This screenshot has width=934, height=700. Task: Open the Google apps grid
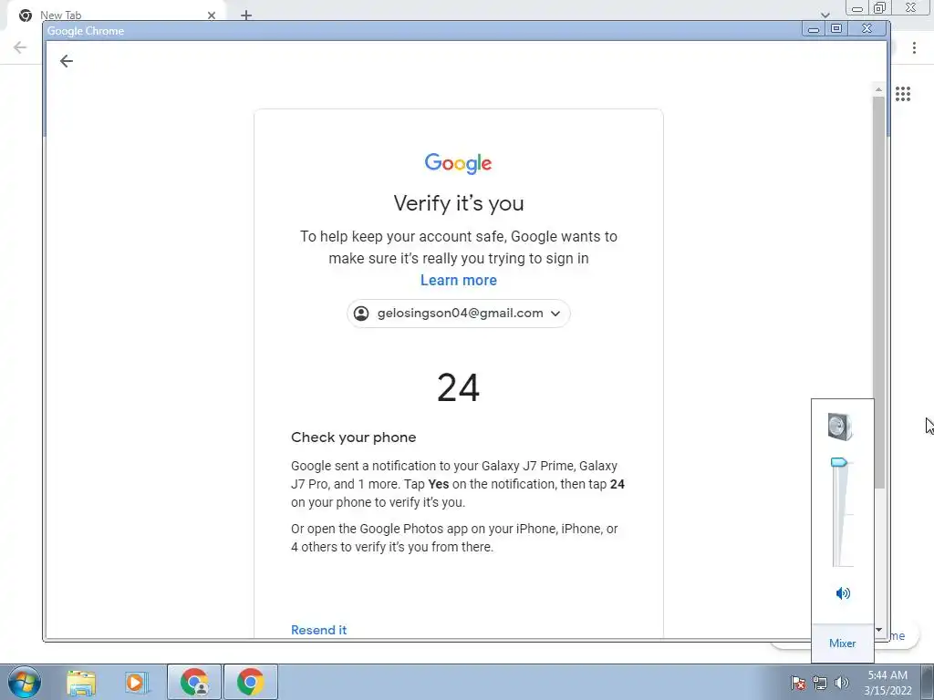(x=902, y=94)
